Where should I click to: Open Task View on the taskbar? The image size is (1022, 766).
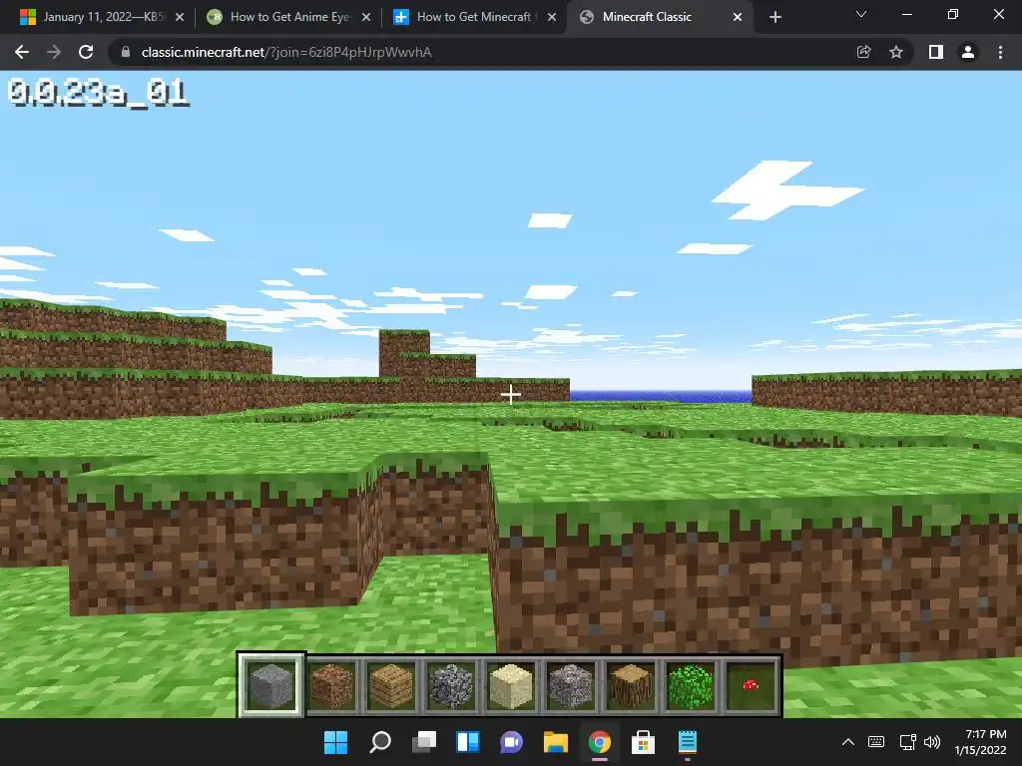(423, 742)
